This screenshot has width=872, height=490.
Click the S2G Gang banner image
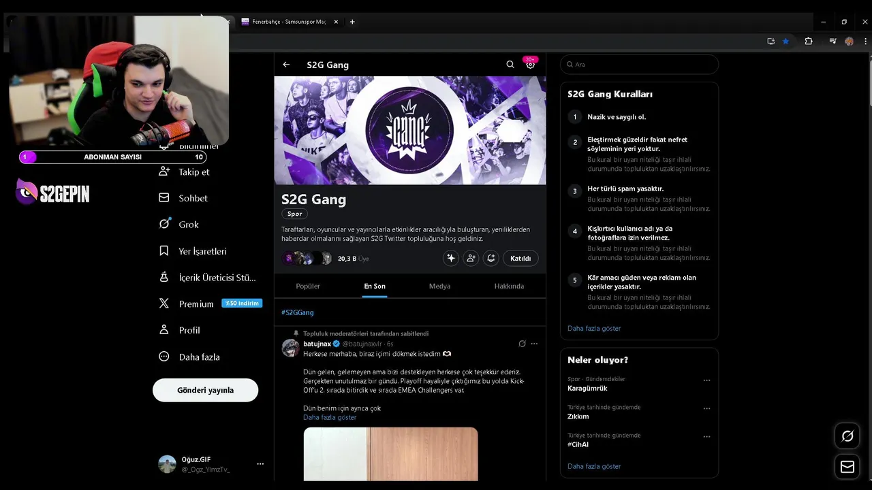point(410,130)
